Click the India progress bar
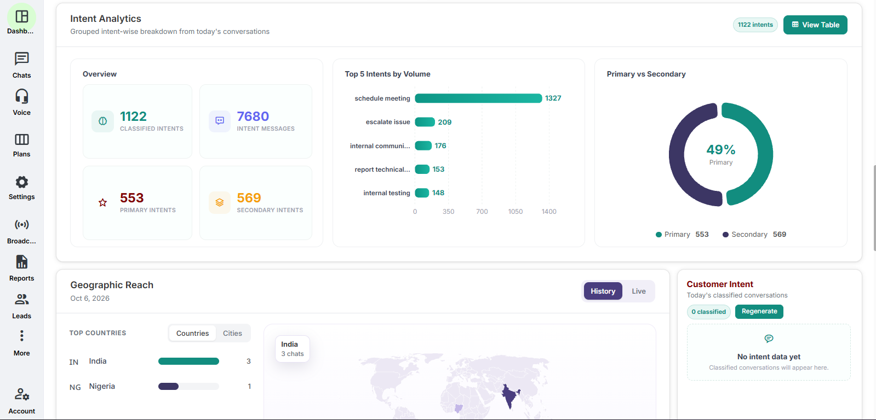The width and height of the screenshot is (876, 420). click(188, 361)
